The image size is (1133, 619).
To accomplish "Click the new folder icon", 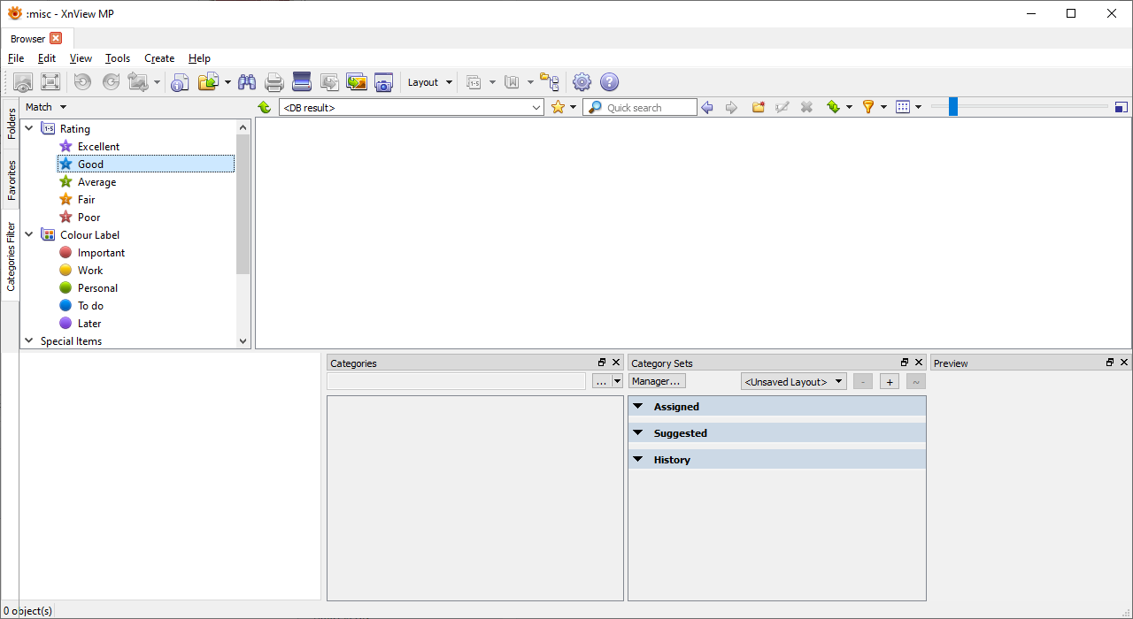I will [x=759, y=107].
